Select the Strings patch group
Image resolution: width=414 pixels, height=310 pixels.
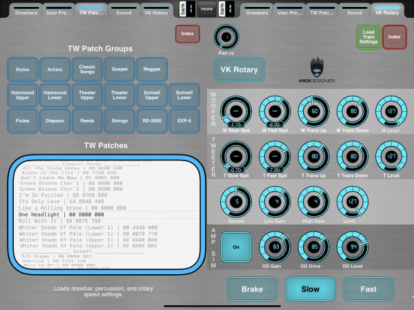119,121
